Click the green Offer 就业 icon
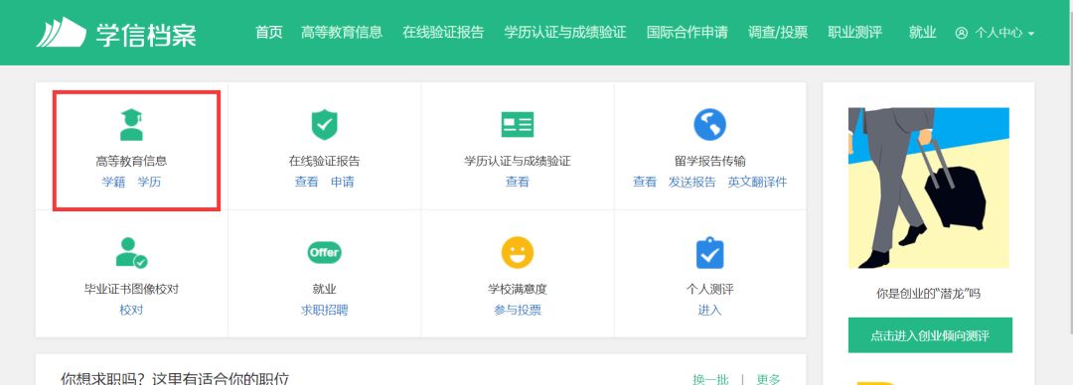 pyautogui.click(x=324, y=252)
